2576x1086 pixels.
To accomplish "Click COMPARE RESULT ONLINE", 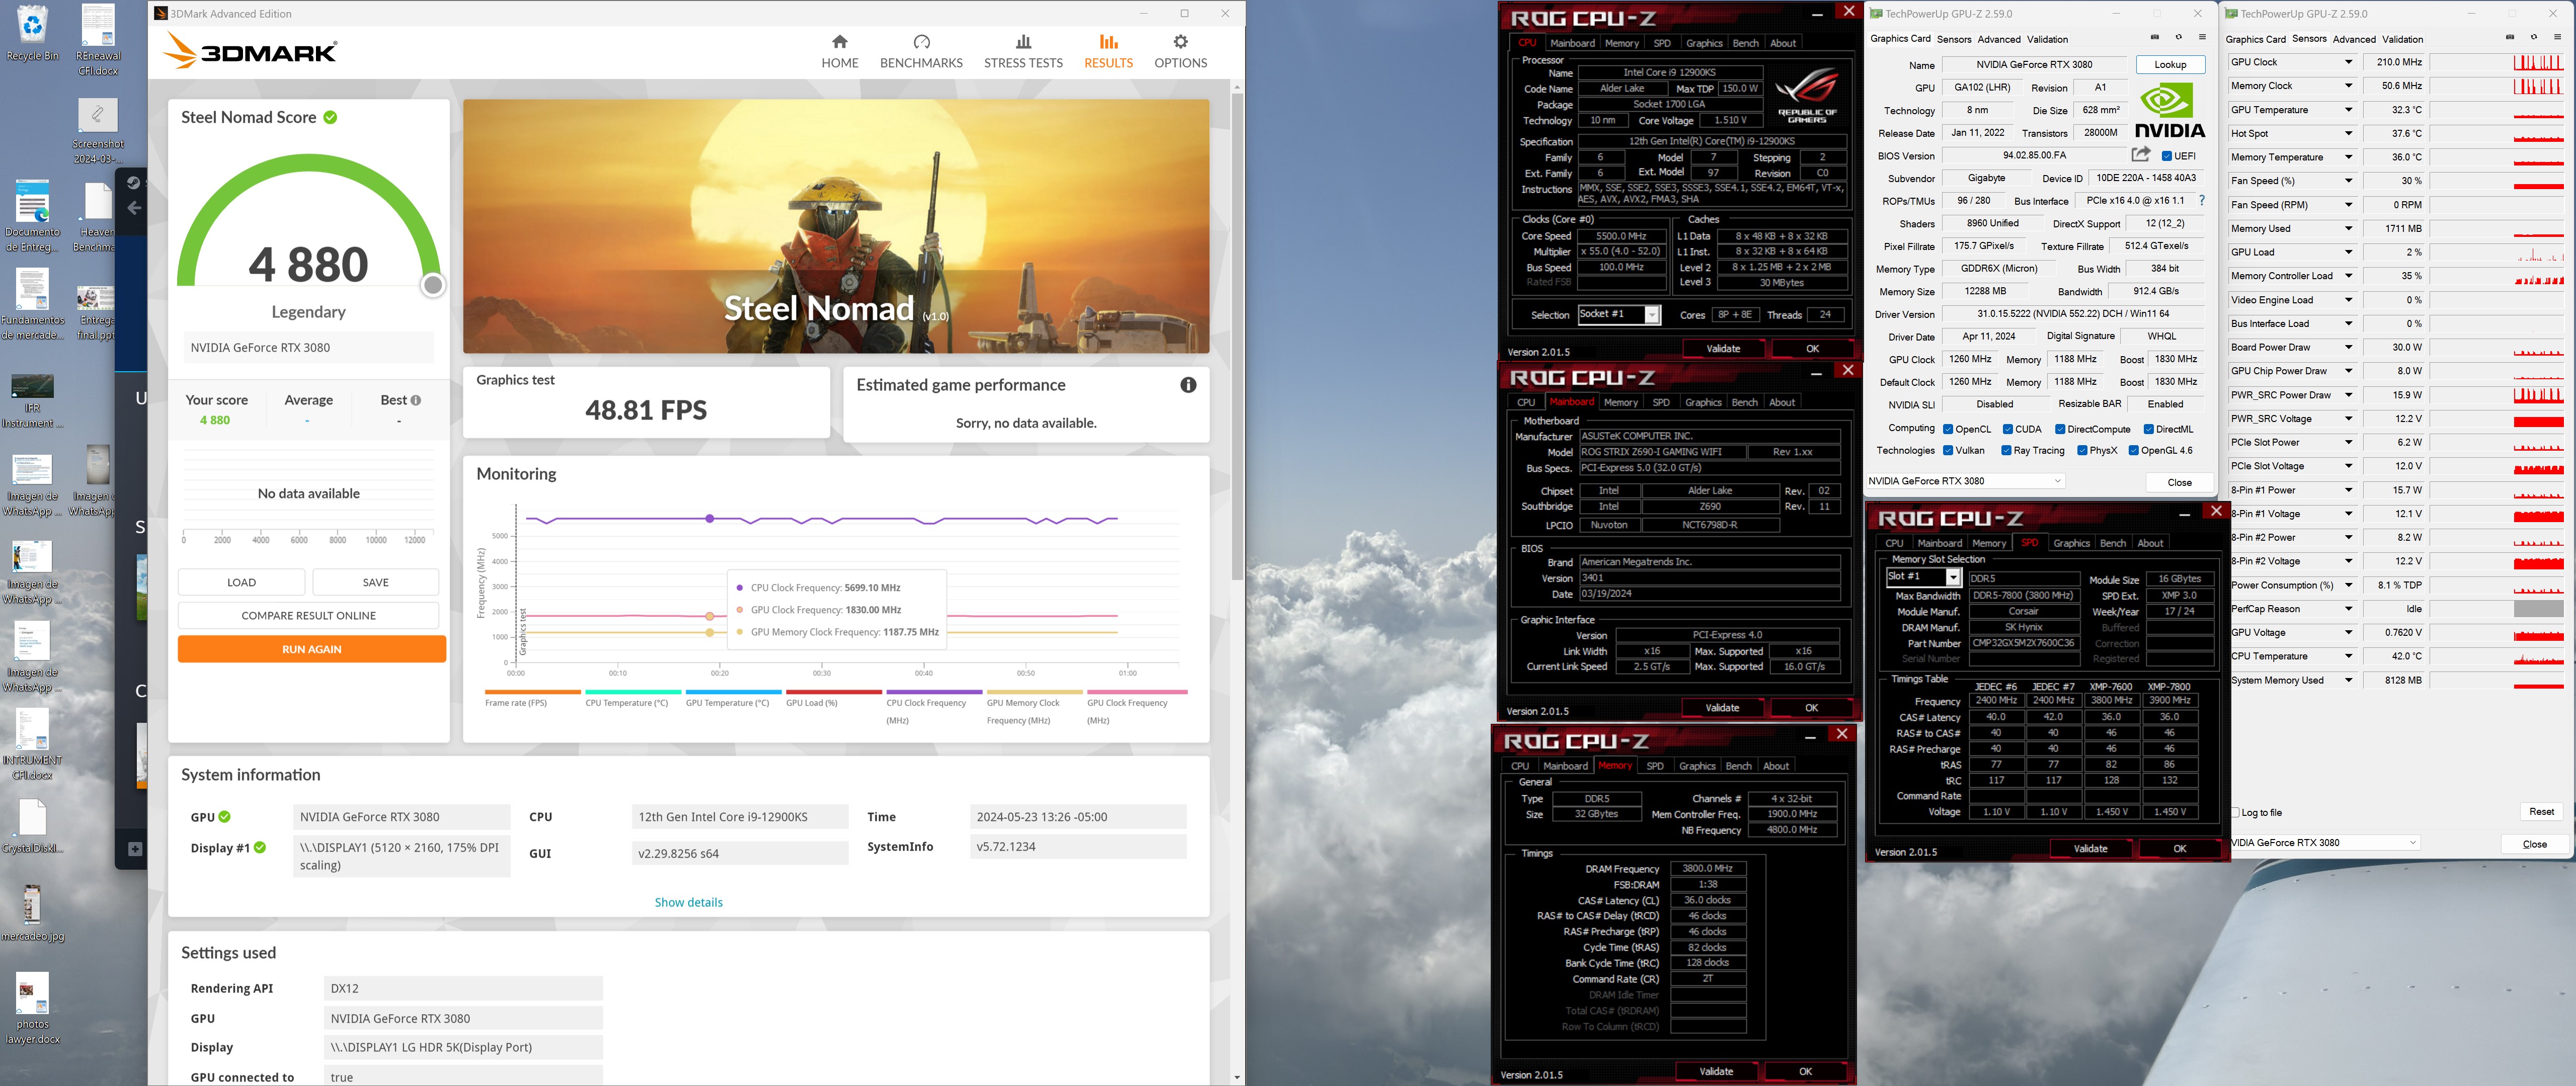I will click(x=308, y=616).
